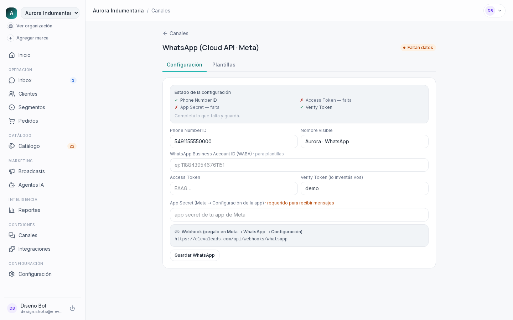Screen dimensions: 513x320
Task: Click the Agentes IA robot icon
Action: click(x=12, y=185)
